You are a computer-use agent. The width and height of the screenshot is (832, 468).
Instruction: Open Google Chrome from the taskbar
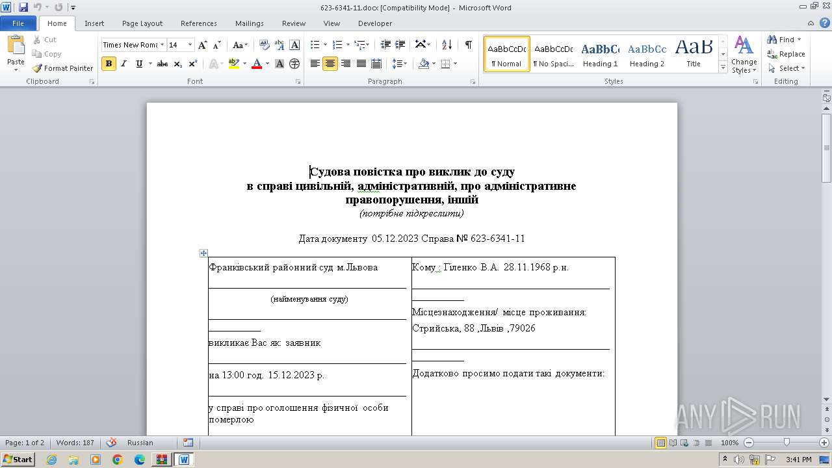tap(118, 460)
